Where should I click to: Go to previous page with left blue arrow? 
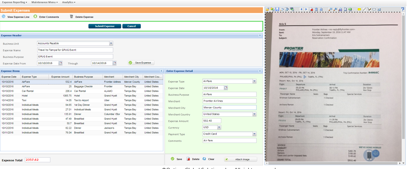pyautogui.click(x=301, y=9)
